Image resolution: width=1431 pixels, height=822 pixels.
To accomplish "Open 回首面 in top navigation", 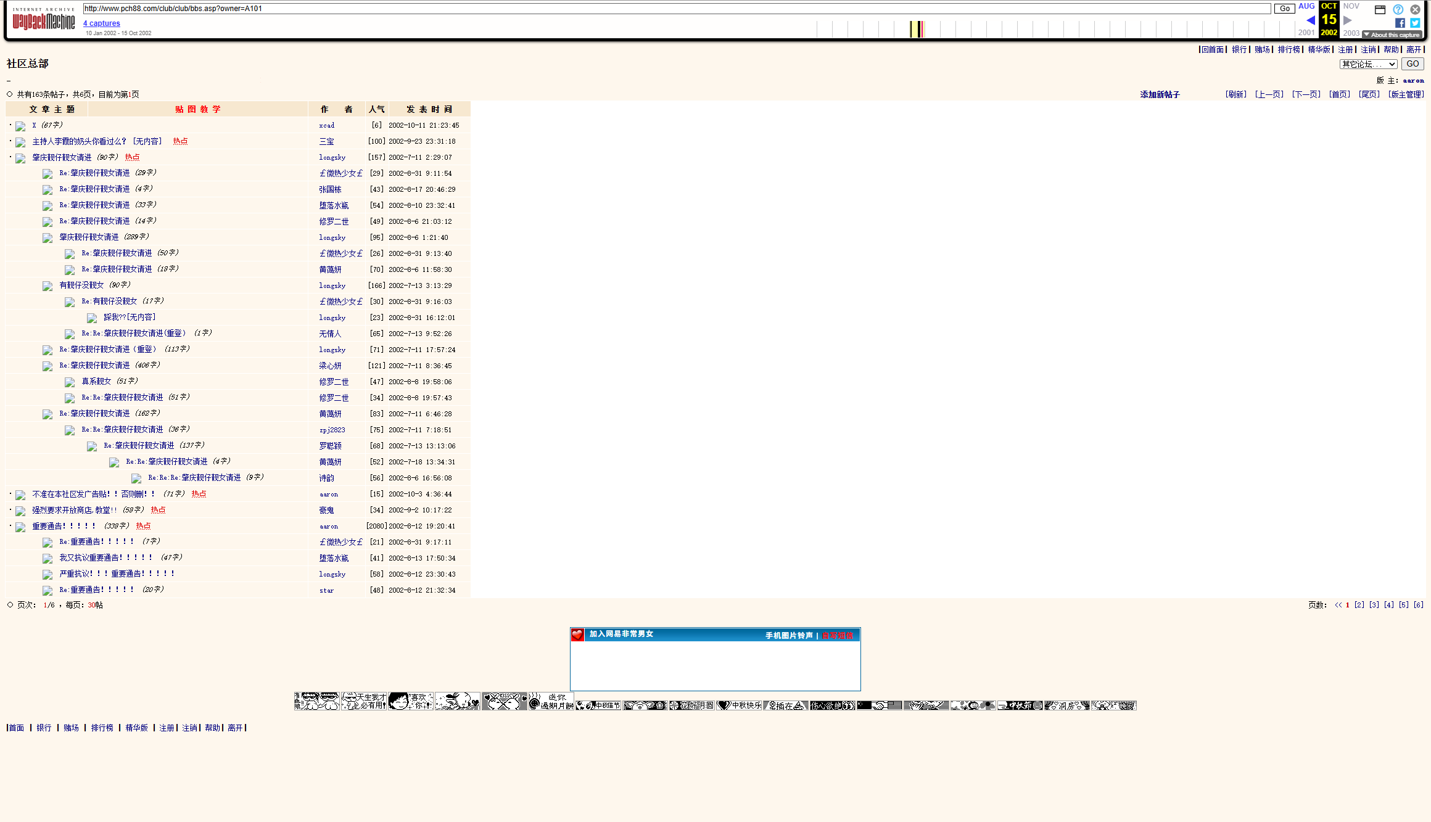I will pos(1213,49).
